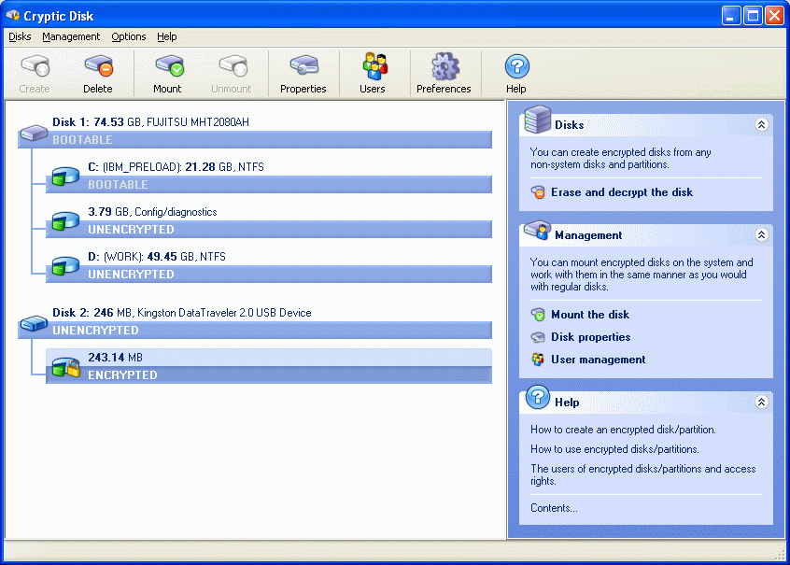The image size is (790, 565).
Task: Open the Disks menu
Action: click(20, 36)
